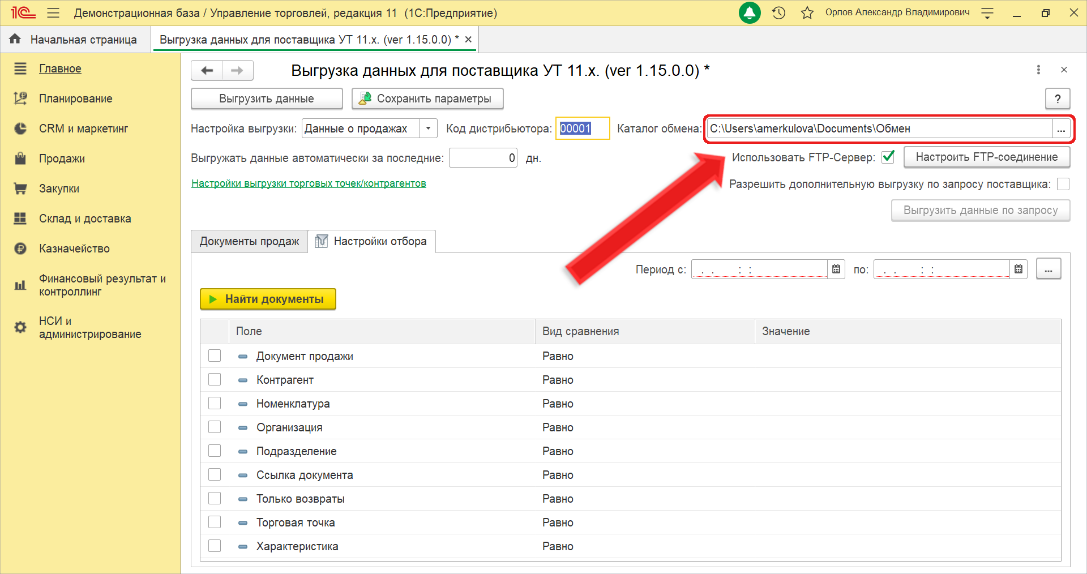Navigate forward with right arrow button
Image resolution: width=1087 pixels, height=574 pixels.
point(238,70)
